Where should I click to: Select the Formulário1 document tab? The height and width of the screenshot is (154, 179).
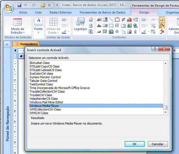tap(26, 44)
